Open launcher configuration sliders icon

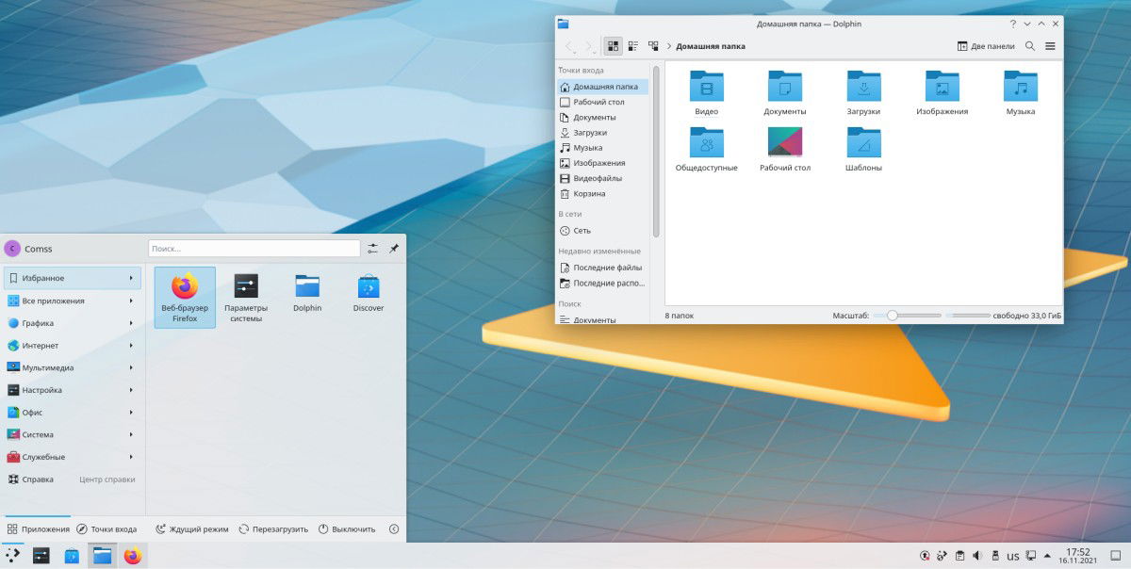(373, 249)
